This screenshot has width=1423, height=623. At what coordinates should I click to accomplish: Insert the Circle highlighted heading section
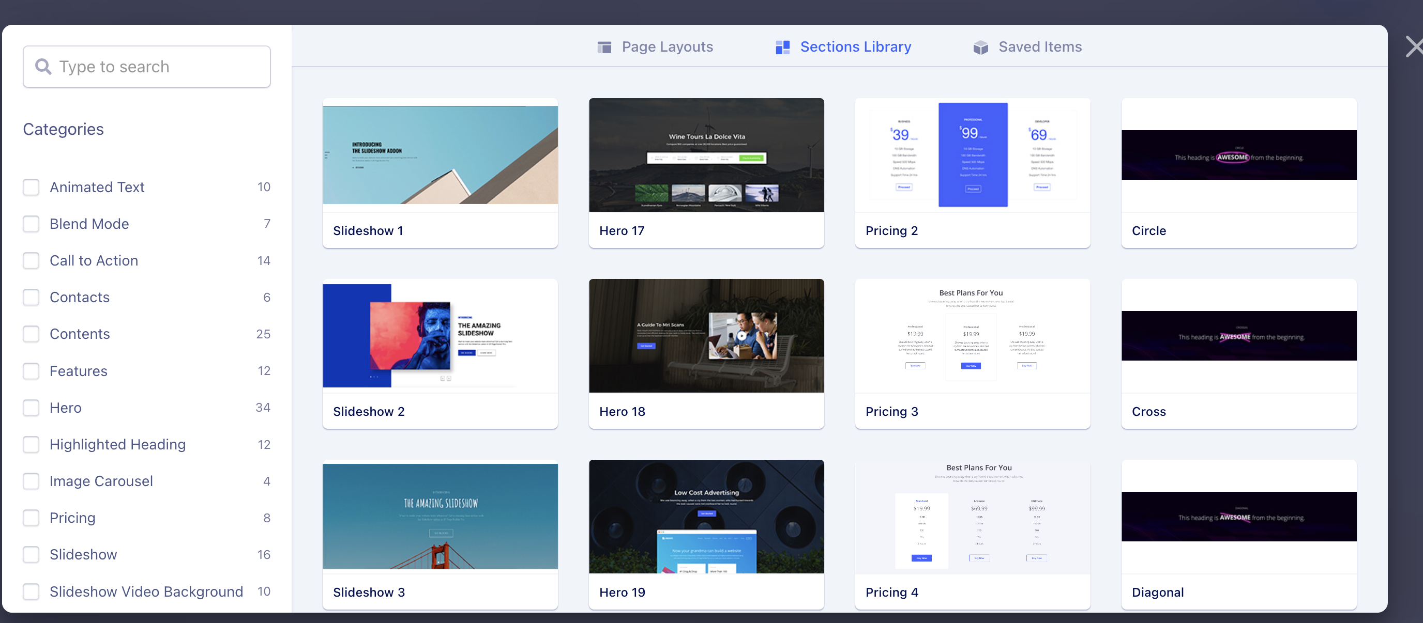point(1238,155)
